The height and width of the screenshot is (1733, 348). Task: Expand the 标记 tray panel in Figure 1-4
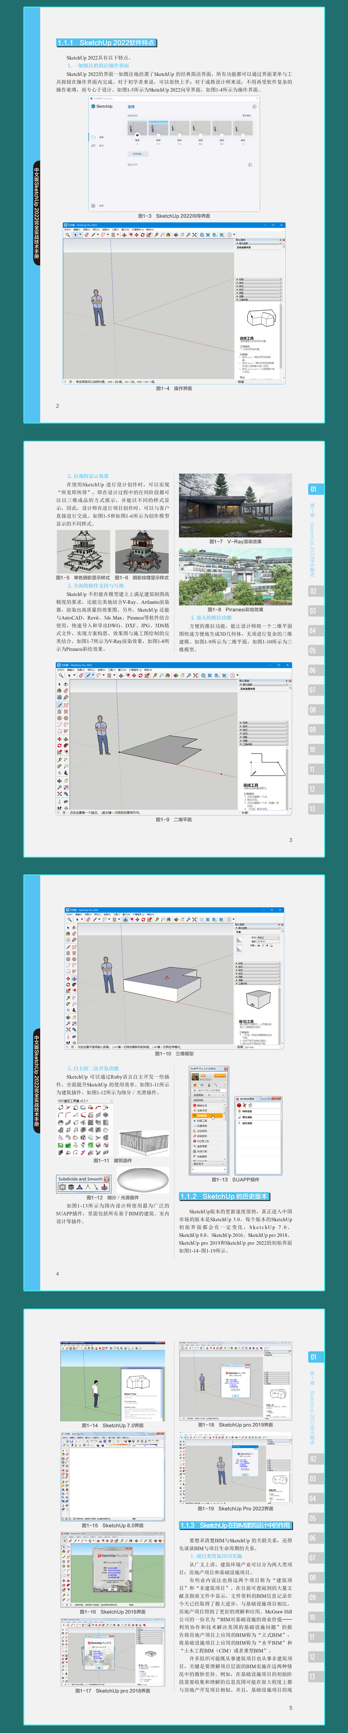tap(259, 289)
